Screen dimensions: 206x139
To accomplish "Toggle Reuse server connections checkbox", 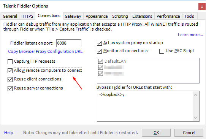I will tap(10, 88).
